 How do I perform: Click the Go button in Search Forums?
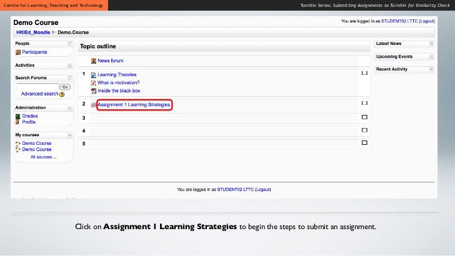pyautogui.click(x=65, y=87)
